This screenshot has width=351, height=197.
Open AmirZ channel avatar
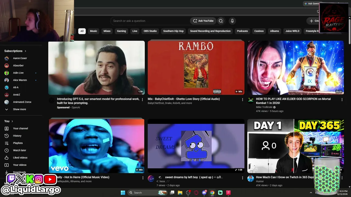tap(7, 95)
